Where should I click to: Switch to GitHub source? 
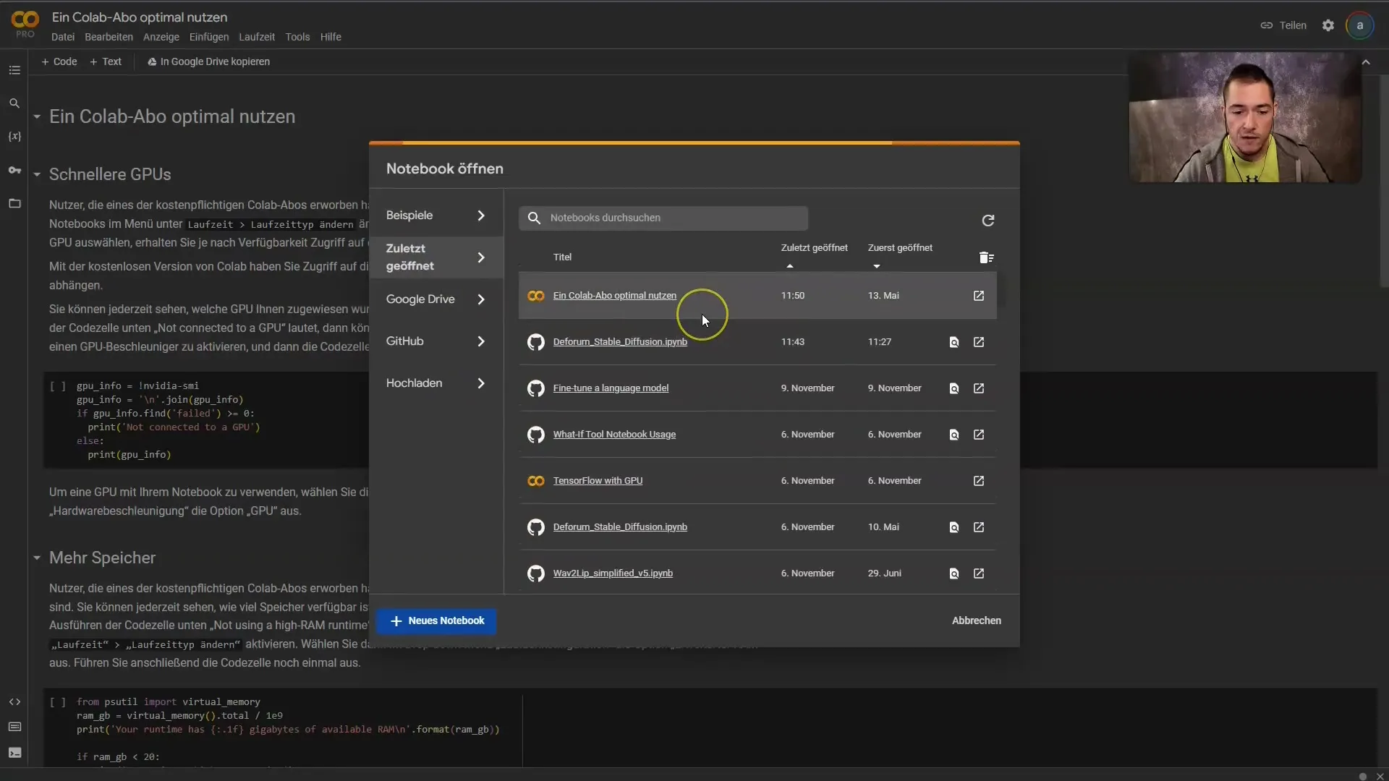click(x=436, y=341)
